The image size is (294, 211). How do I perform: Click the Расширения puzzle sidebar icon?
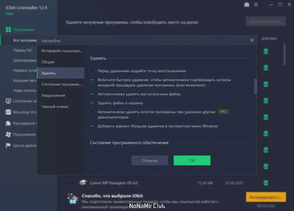8,123
